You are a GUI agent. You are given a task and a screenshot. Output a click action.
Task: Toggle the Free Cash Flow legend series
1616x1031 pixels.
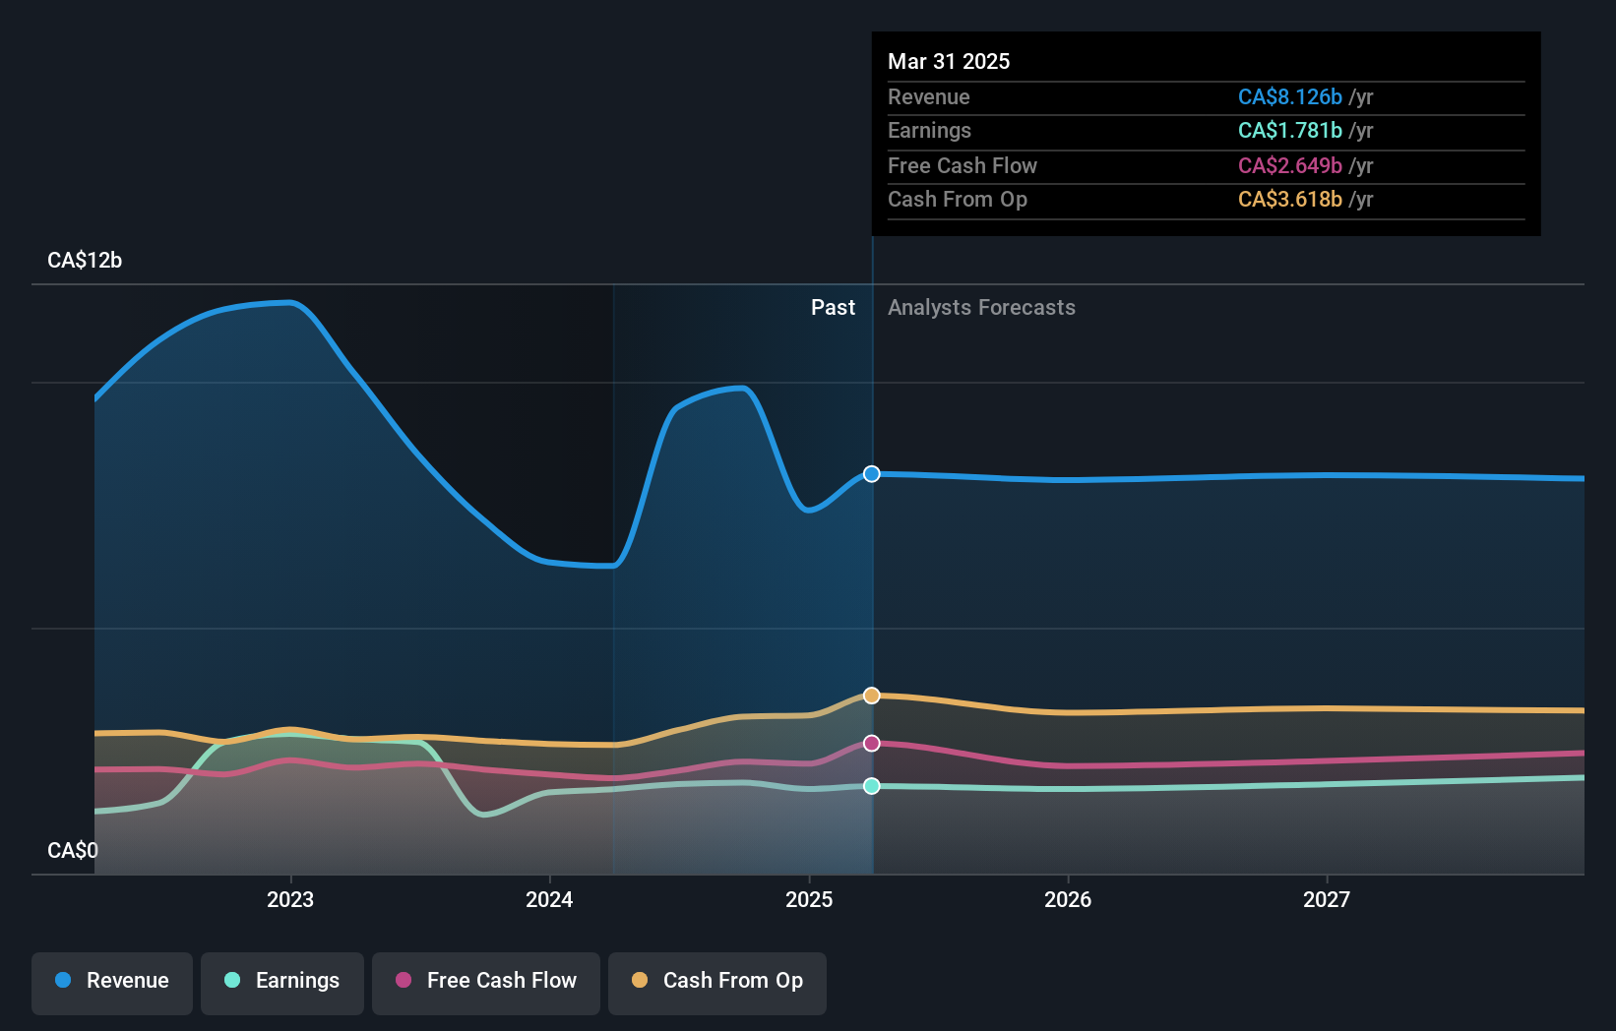pos(486,983)
